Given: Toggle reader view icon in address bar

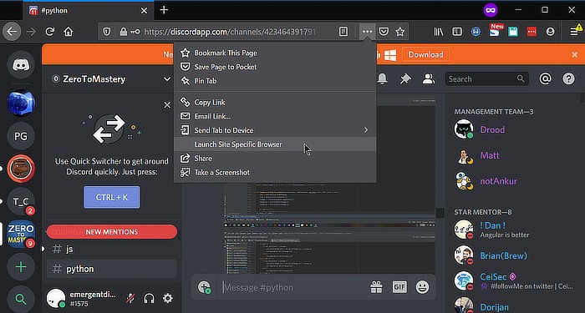Looking at the screenshot, I should (x=343, y=32).
